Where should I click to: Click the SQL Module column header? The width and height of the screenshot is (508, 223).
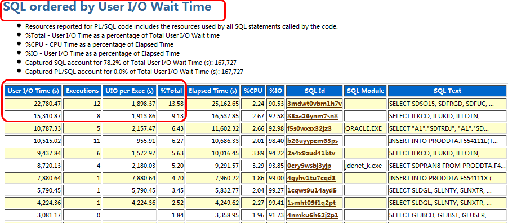click(x=365, y=91)
